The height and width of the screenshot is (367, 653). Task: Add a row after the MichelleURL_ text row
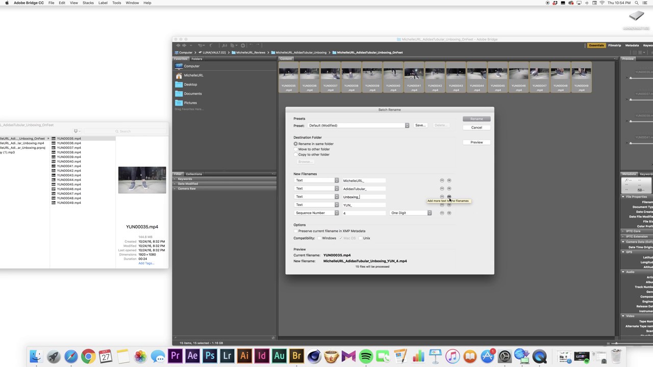click(x=449, y=180)
